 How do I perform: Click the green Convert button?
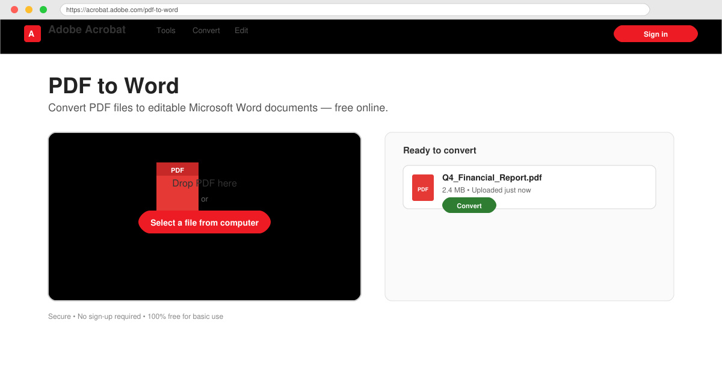point(469,205)
